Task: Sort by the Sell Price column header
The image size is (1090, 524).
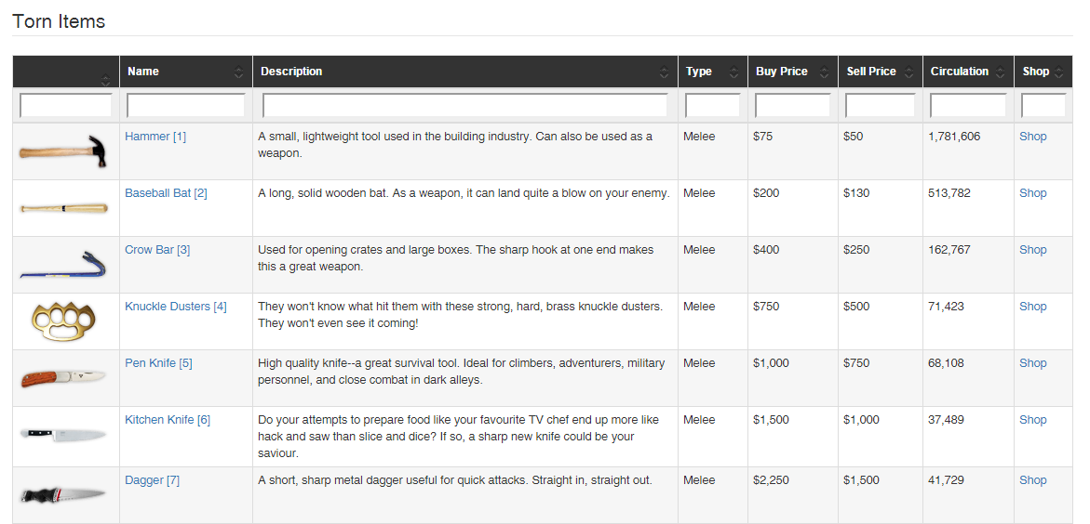Action: coord(870,72)
